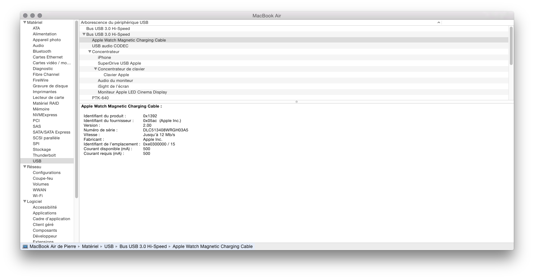Select first Bus USB 3.0 Hi-Speed row
This screenshot has width=534, height=279.
tap(294, 29)
